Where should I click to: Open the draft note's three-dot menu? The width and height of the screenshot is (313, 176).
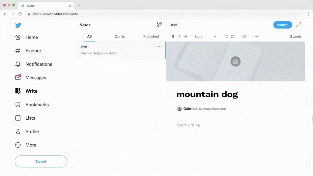pos(160,47)
